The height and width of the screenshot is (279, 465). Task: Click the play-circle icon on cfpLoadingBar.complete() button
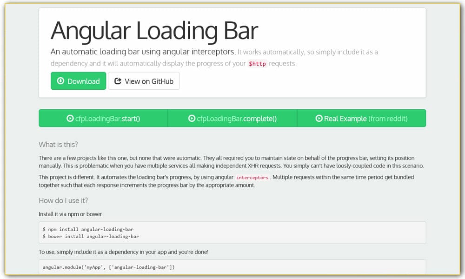point(191,118)
